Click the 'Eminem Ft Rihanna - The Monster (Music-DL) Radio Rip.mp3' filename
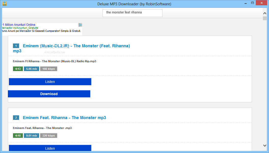The width and height of the screenshot is (269, 153). (54, 61)
